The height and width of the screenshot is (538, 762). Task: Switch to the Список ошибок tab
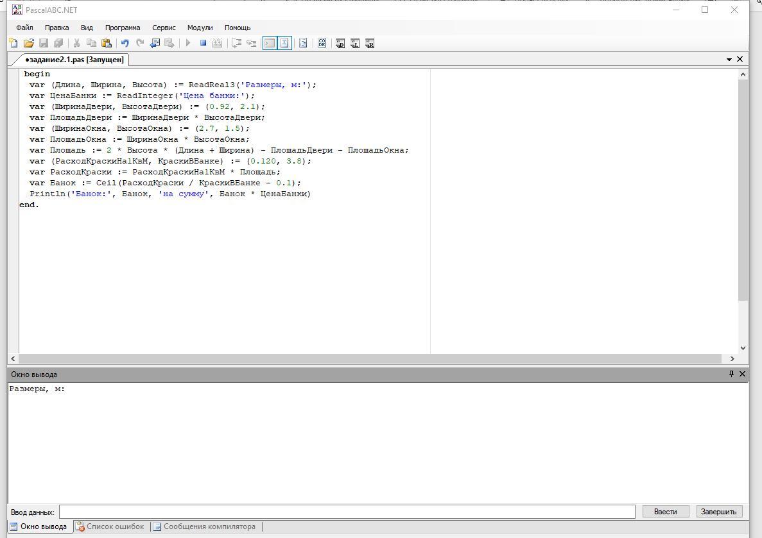click(110, 526)
